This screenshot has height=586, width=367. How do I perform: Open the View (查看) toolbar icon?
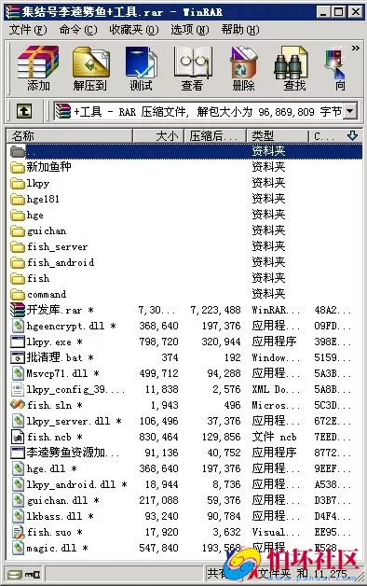tap(193, 68)
